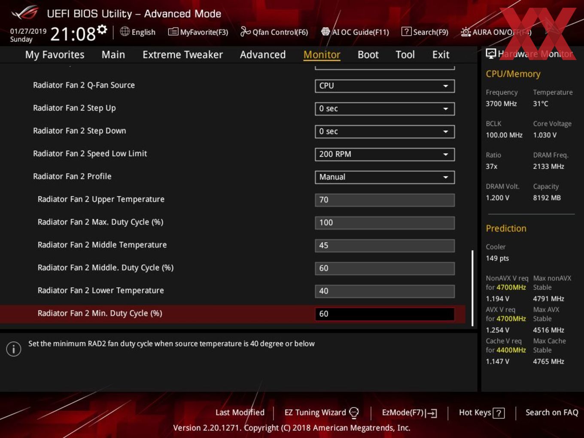
Task: Click the Hot Keys question mark box
Action: [x=499, y=413]
